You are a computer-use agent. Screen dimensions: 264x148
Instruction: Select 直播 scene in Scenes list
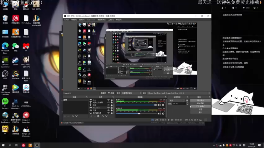pyautogui.click(x=76, y=100)
